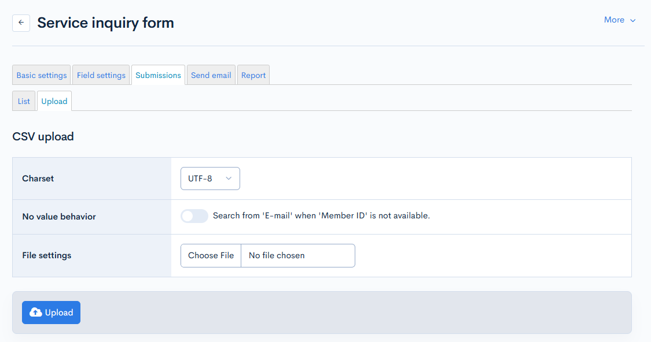
Task: Open the Charset UTF-8 dropdown
Action: point(209,179)
